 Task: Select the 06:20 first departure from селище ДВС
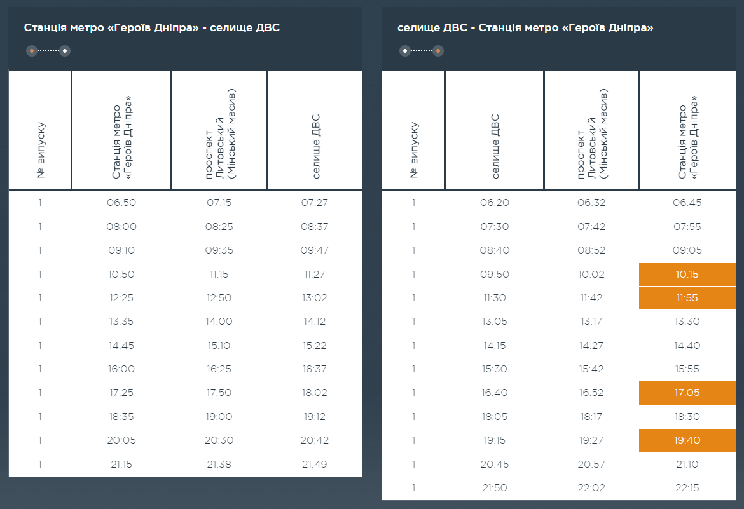[495, 203]
